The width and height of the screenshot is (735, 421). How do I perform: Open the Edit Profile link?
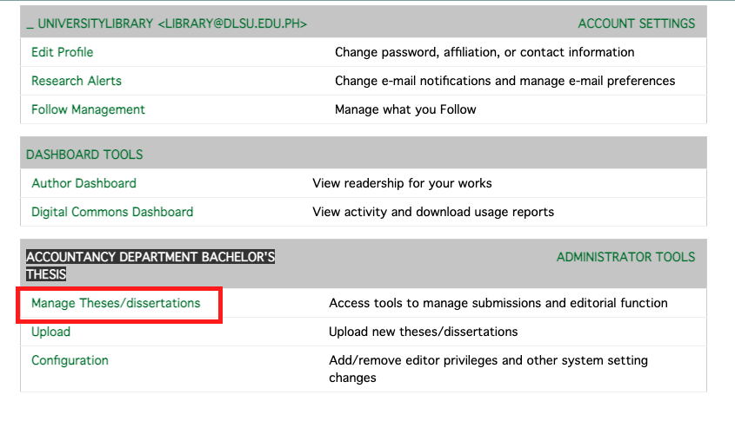pyautogui.click(x=63, y=52)
